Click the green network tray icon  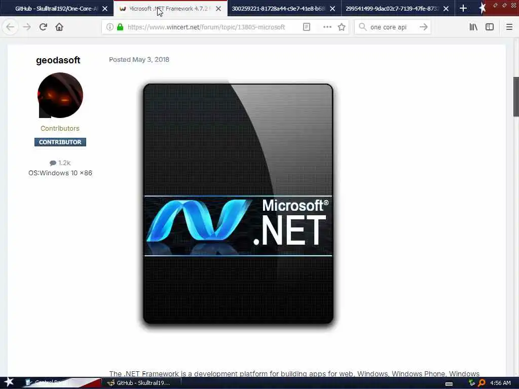[472, 383]
